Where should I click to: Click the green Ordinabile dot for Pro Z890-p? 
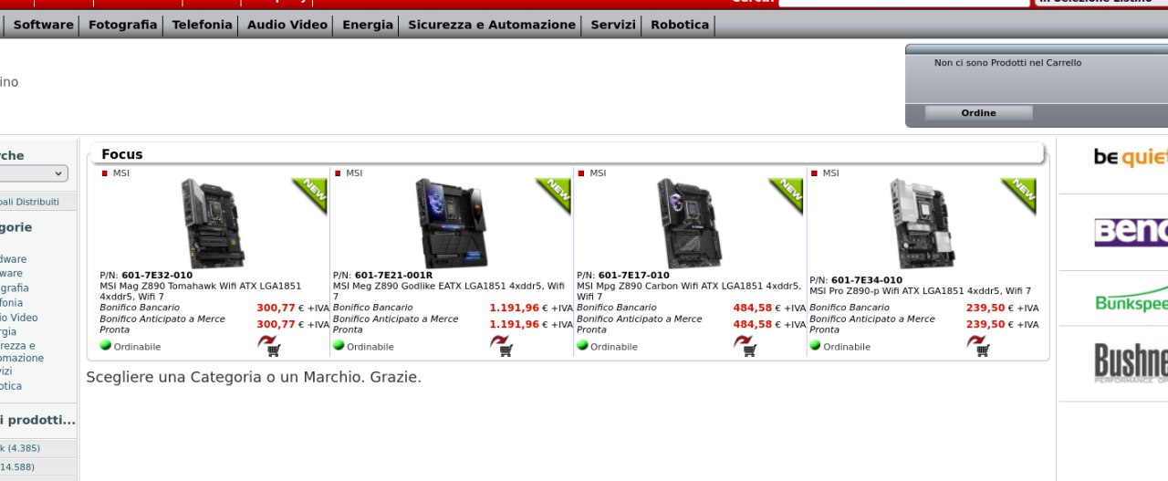[815, 345]
